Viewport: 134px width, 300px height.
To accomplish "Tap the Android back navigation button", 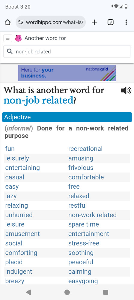I will click(28, 292).
